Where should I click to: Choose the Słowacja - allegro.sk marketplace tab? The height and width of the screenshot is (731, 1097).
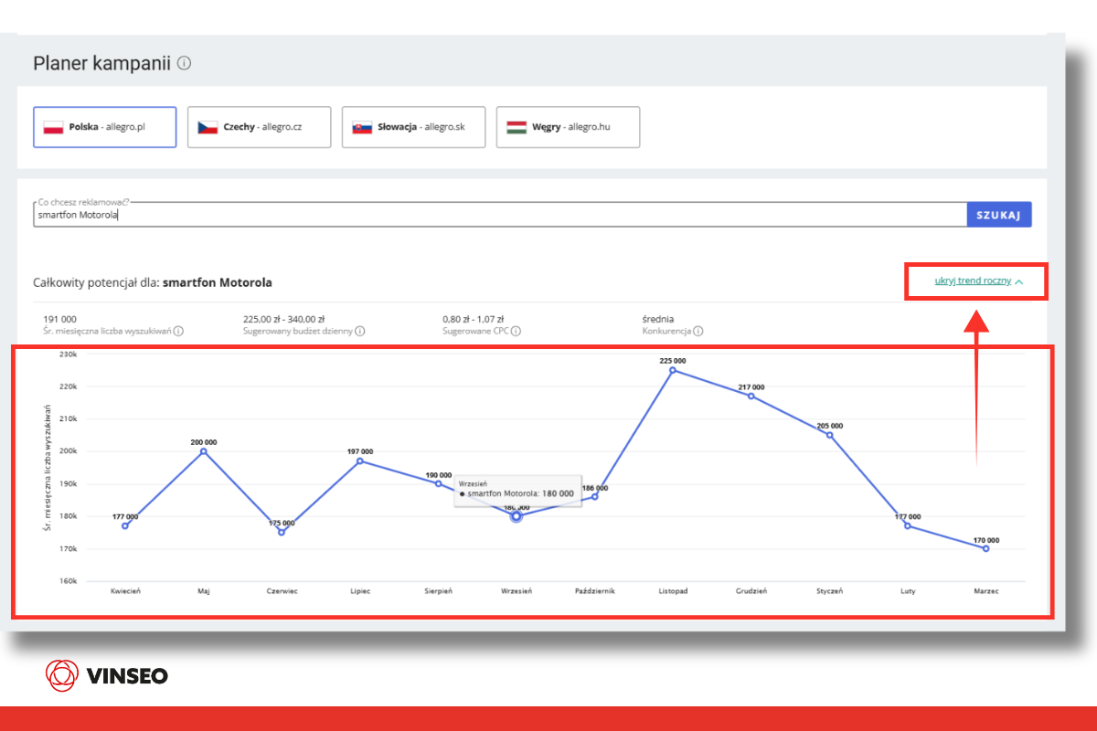pyautogui.click(x=414, y=127)
